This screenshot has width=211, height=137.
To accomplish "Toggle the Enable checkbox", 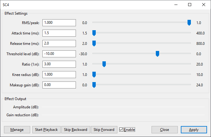I will (x=122, y=130).
